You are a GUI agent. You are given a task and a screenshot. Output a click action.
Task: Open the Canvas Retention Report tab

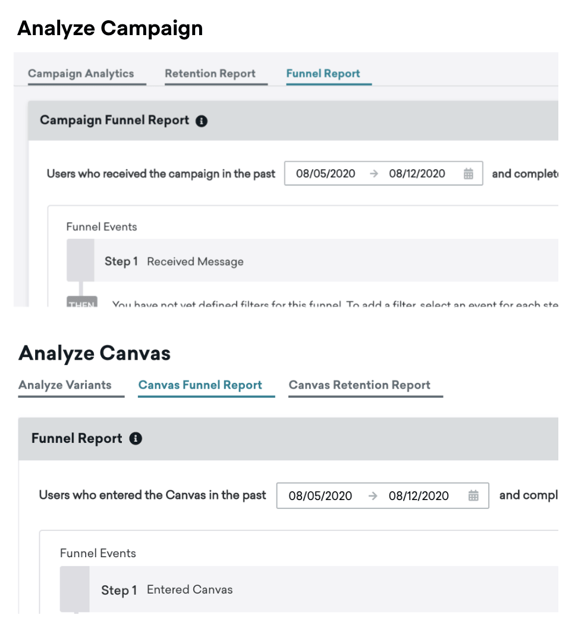pyautogui.click(x=360, y=385)
